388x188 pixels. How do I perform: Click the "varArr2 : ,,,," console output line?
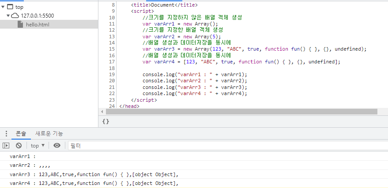pyautogui.click(x=194, y=165)
